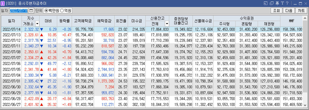Click the 대비 column header
The height and width of the screenshot is (110, 309).
(x=48, y=21)
